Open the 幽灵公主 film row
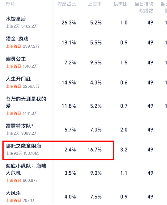The image size is (167, 205). coord(16,59)
